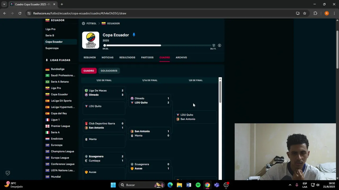Open the LDU Quito vs San Antonio 1/8 match
Screen dimensions: 339x190
pos(196,117)
